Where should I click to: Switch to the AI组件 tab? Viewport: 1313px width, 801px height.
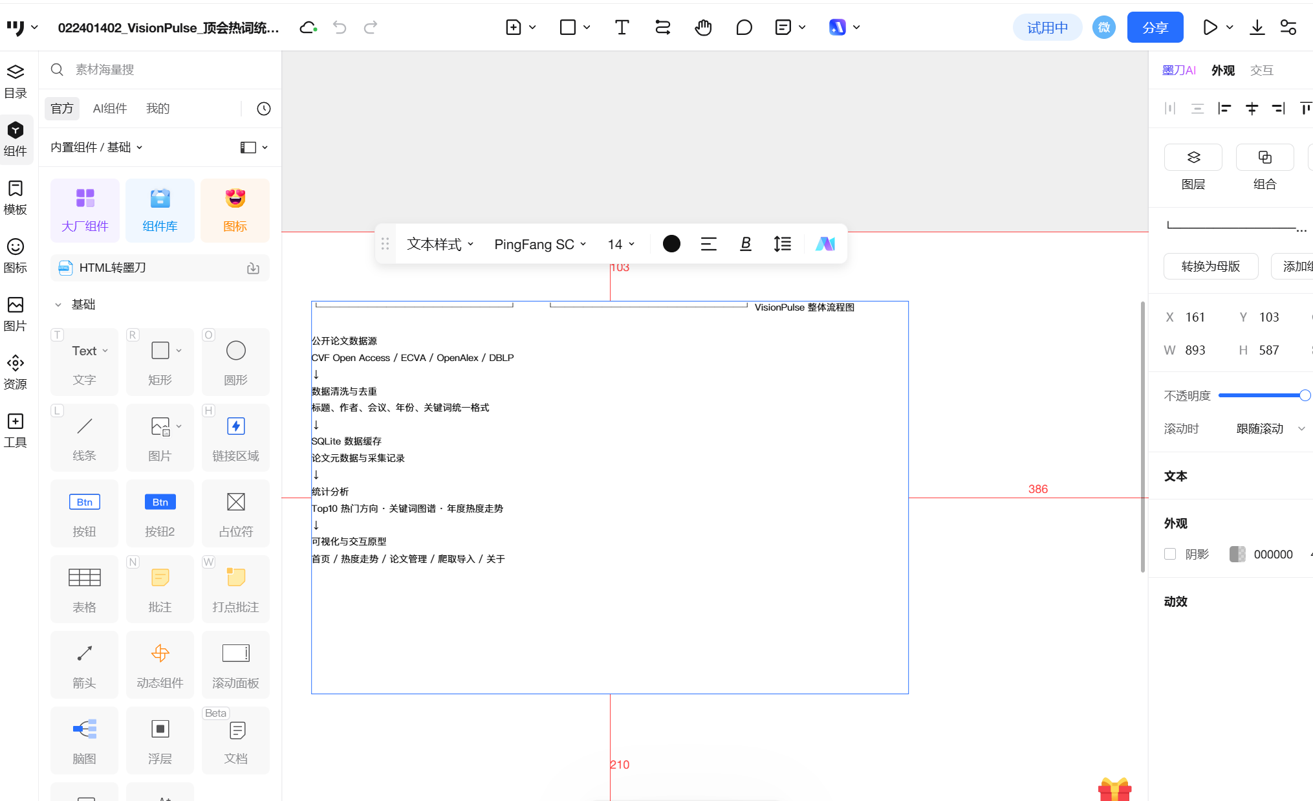tap(110, 109)
